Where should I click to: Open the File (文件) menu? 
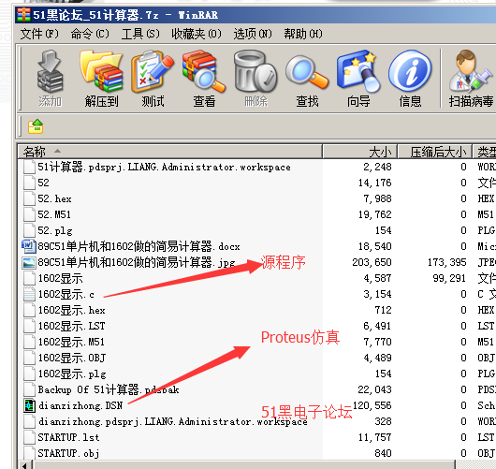[x=39, y=34]
